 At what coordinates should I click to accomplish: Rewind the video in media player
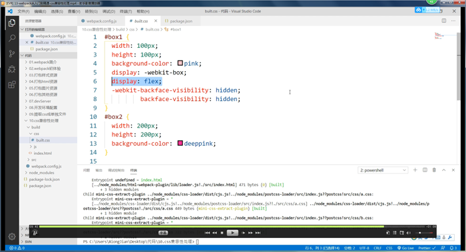[214, 233]
